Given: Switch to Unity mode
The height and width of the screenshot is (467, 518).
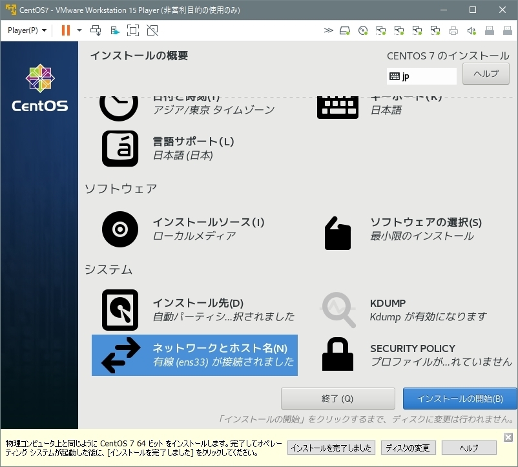Looking at the screenshot, I should [x=152, y=30].
